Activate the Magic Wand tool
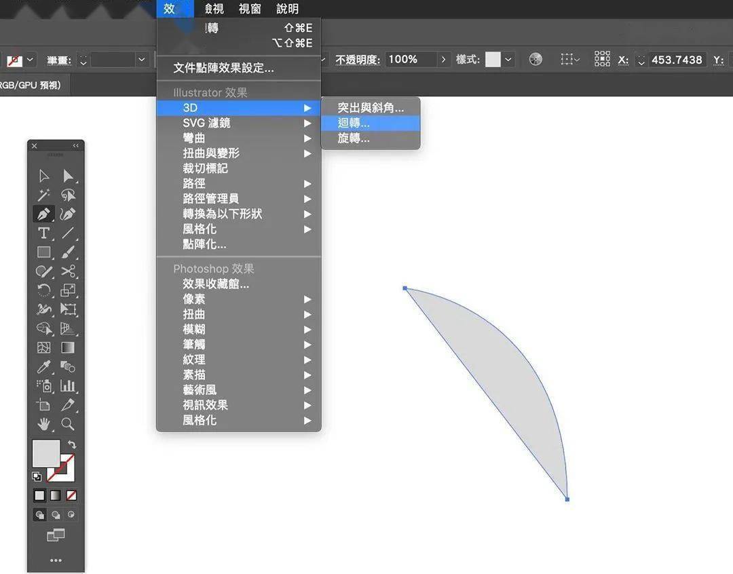The width and height of the screenshot is (733, 574). [x=43, y=195]
